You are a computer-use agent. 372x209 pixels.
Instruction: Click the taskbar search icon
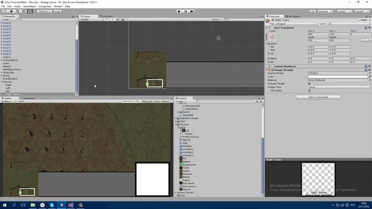14,205
